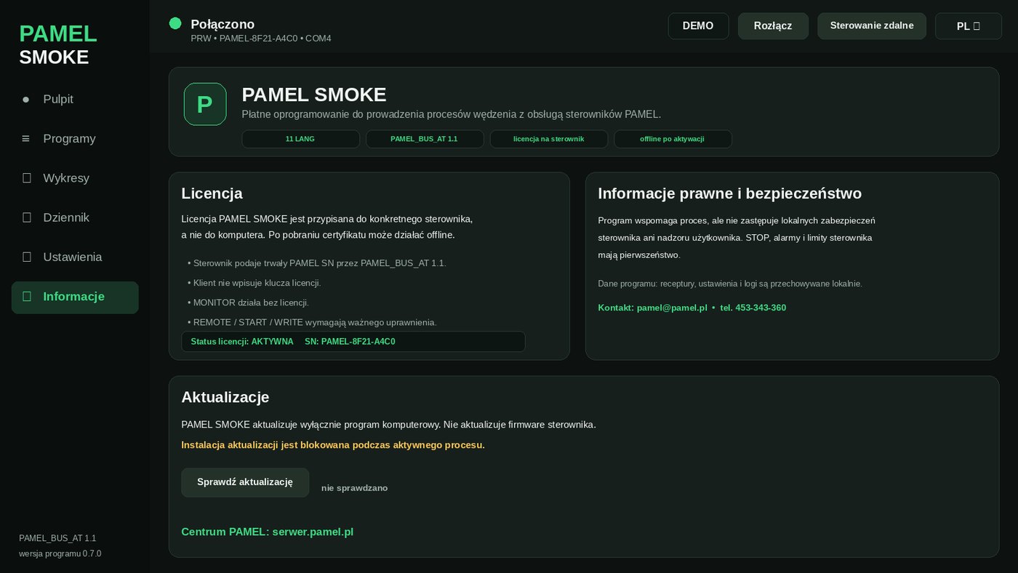Viewport: 1018px width, 573px height.
Task: Click the yellow 'Instalacja aktualizacji jest blokowana' warning
Action: coord(333,445)
